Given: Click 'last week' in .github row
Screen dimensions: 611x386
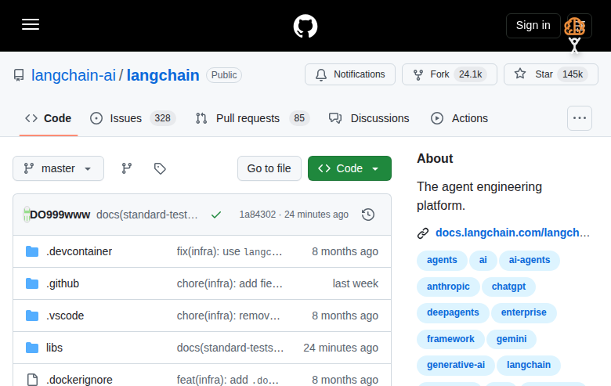Looking at the screenshot, I should click(356, 283).
